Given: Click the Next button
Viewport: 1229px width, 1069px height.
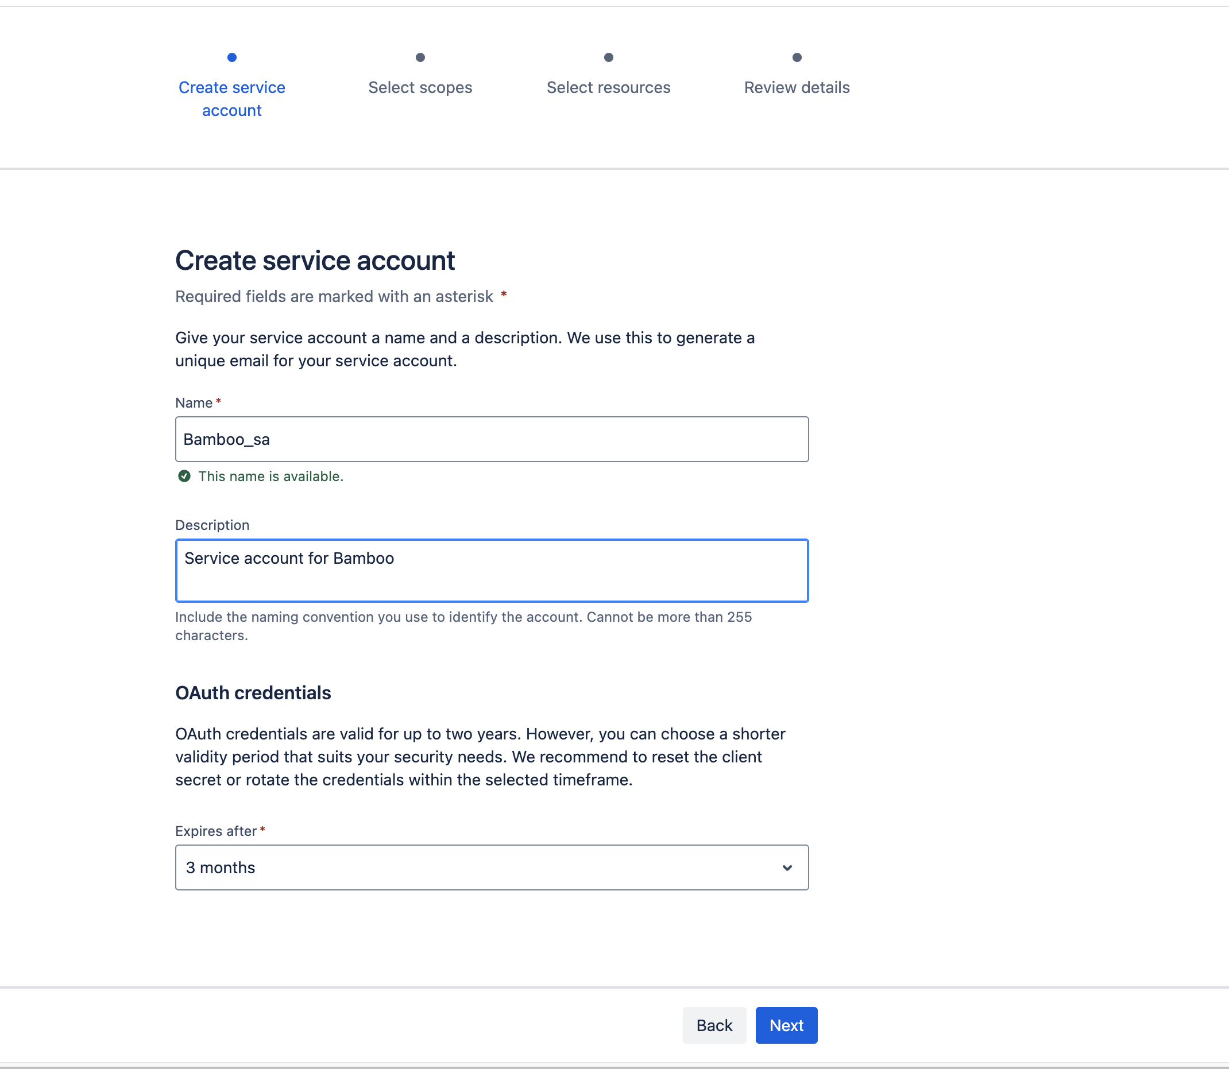Looking at the screenshot, I should coord(786,1025).
